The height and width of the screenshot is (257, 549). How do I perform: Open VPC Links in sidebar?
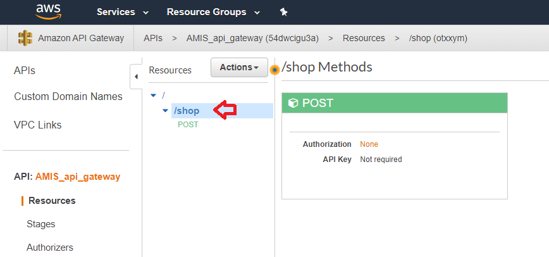(38, 125)
